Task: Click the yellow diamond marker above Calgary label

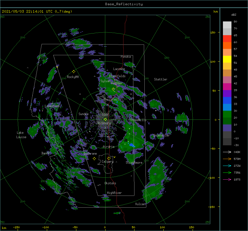Action: point(109,158)
